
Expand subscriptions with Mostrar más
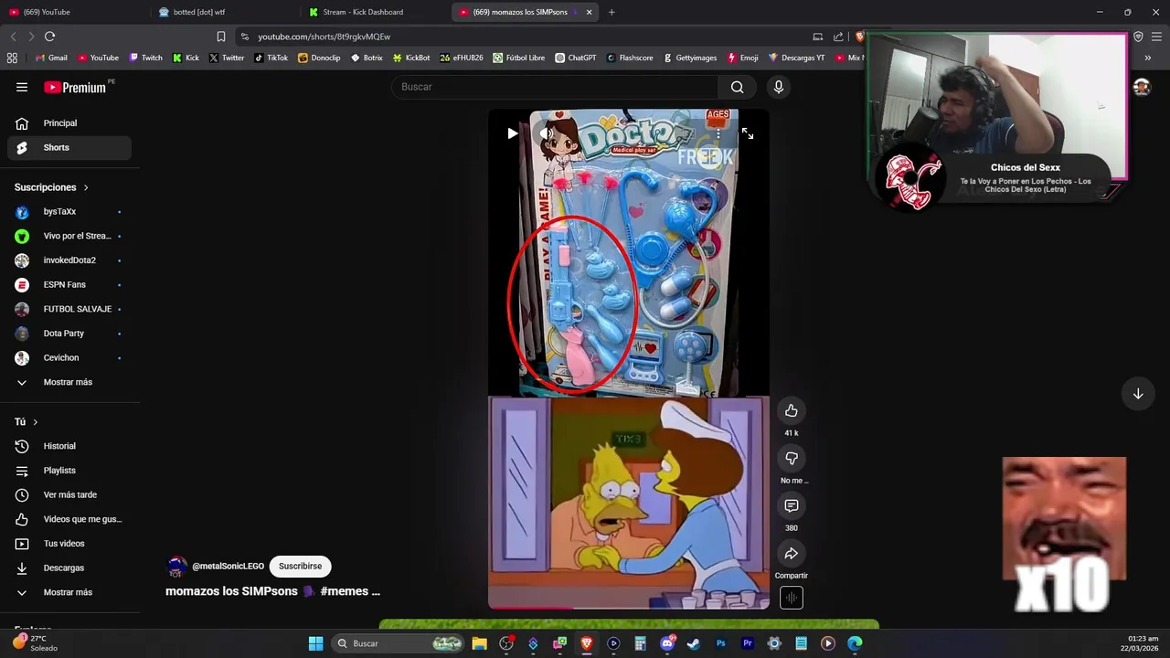(69, 382)
